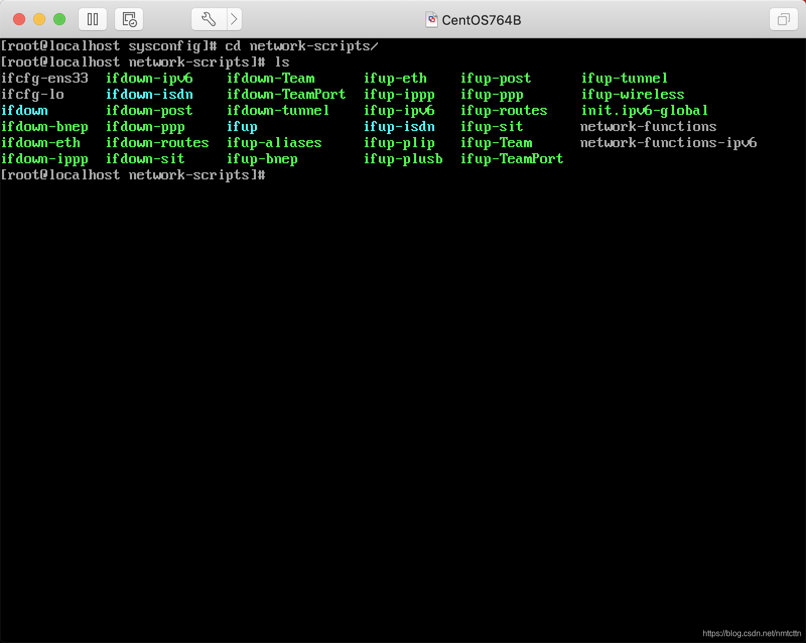Screen dimensions: 806x643
Task: Click the ifup-post file name
Action: [496, 78]
